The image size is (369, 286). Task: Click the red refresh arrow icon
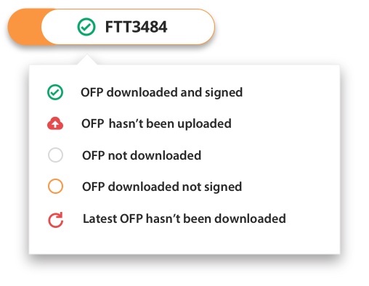55,220
